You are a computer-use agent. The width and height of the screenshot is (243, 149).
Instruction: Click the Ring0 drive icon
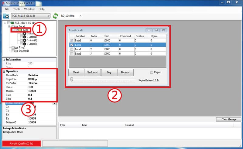[16, 47]
